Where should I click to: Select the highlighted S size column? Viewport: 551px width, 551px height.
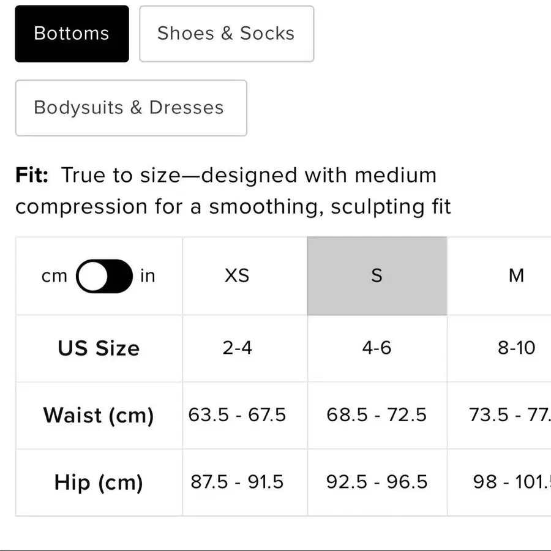377,276
